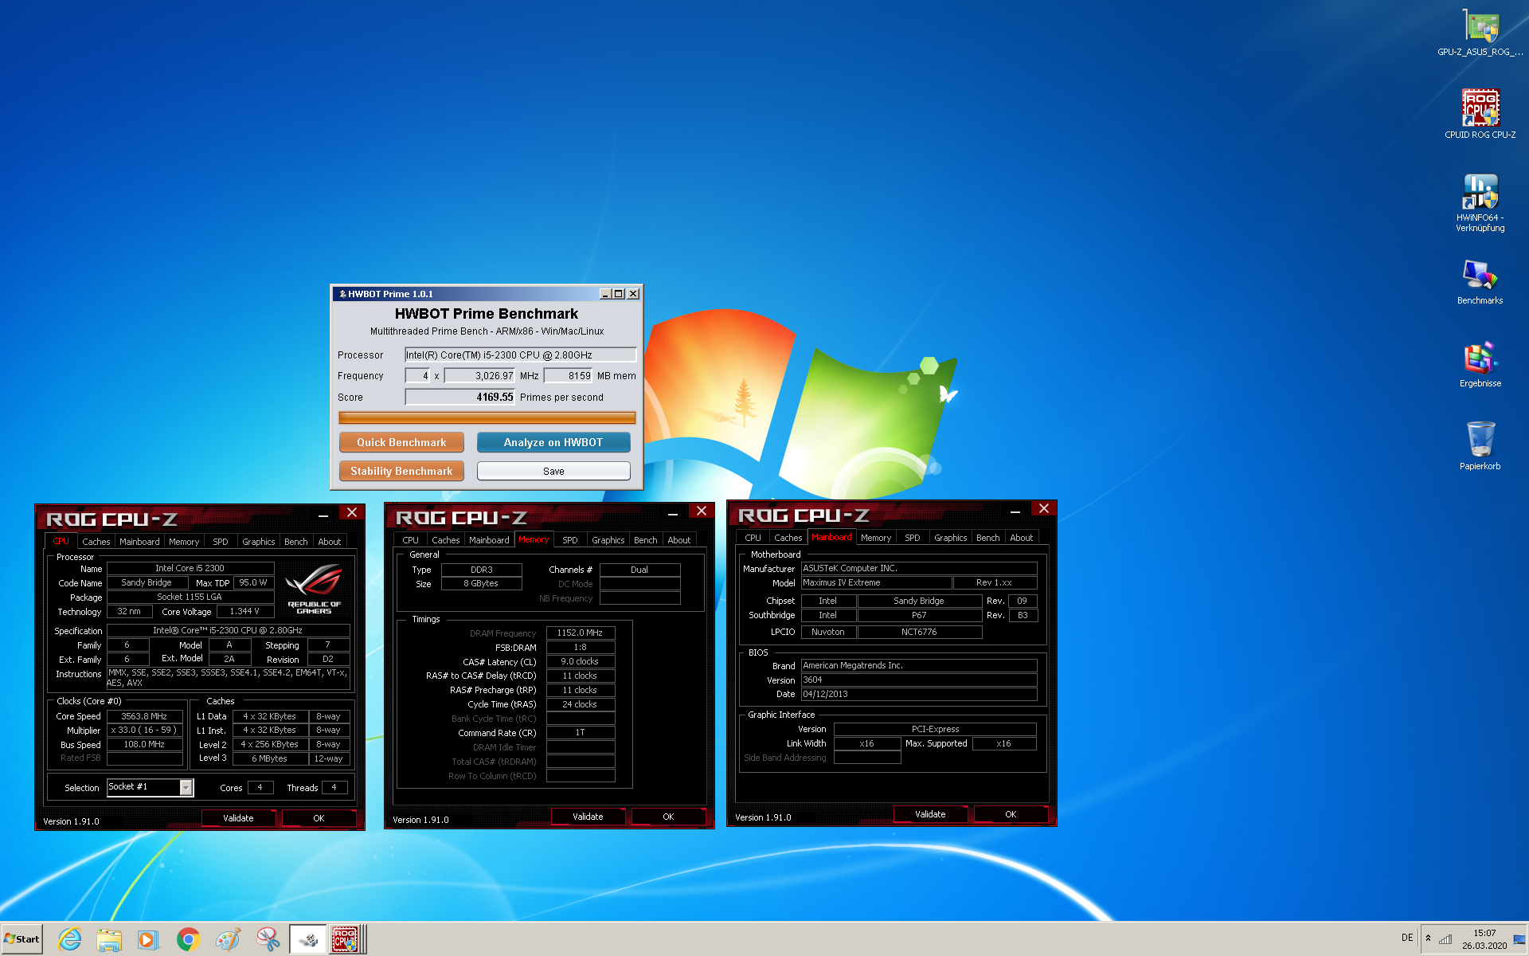The width and height of the screenshot is (1529, 956).
Task: Click Core Speed value 3563.8 MHz
Action: [144, 716]
